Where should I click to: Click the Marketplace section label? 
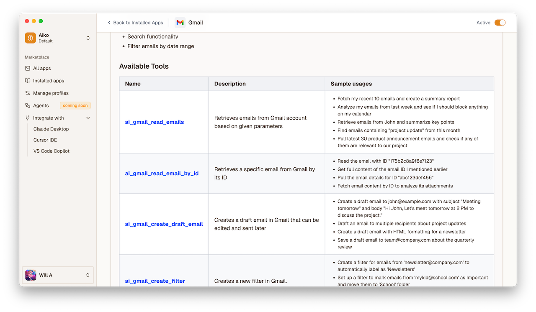[x=37, y=57]
